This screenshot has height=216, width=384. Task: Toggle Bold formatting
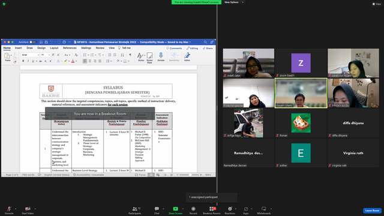23,61
